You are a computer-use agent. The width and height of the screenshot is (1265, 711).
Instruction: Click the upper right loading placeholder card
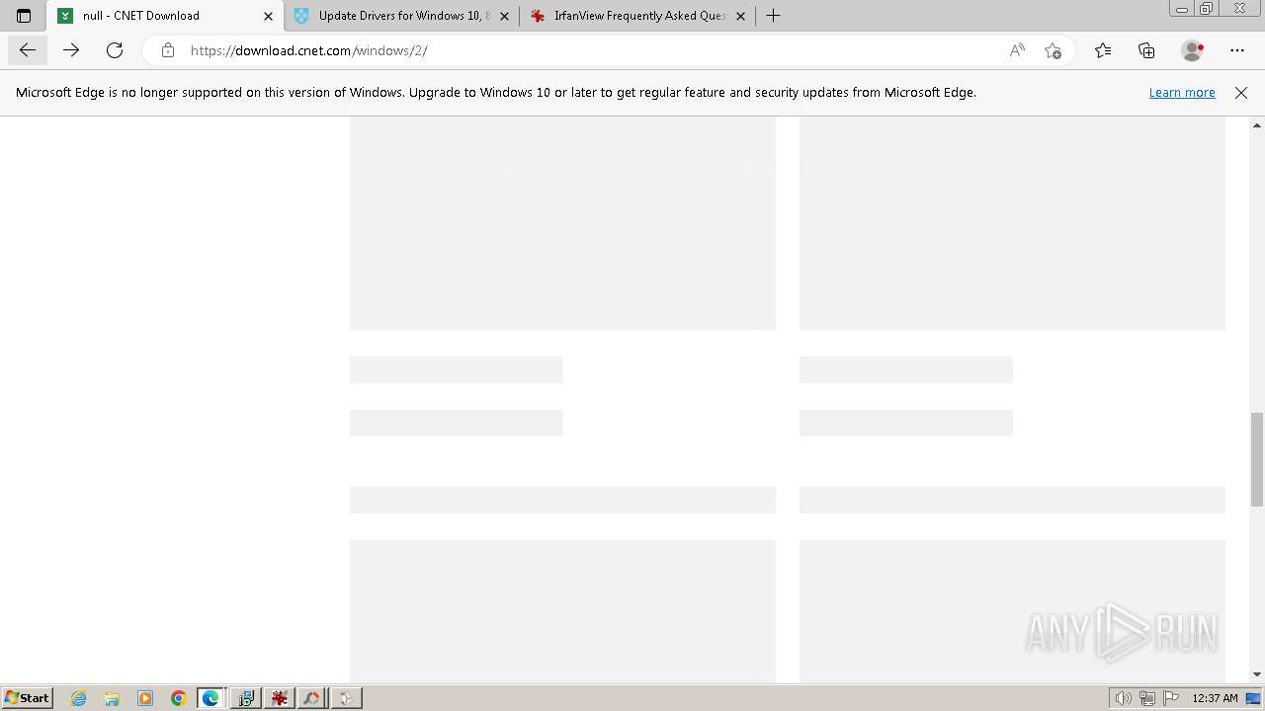tap(1012, 223)
